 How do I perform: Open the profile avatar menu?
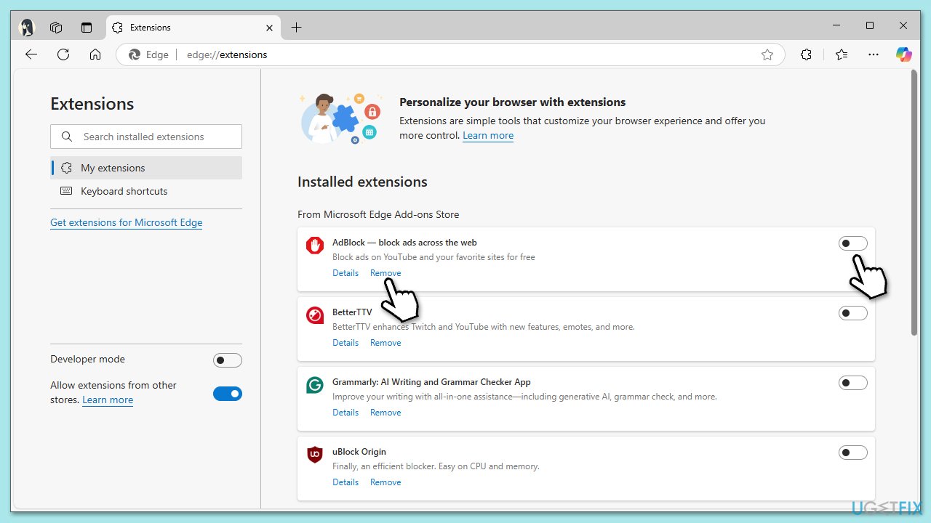pos(27,28)
